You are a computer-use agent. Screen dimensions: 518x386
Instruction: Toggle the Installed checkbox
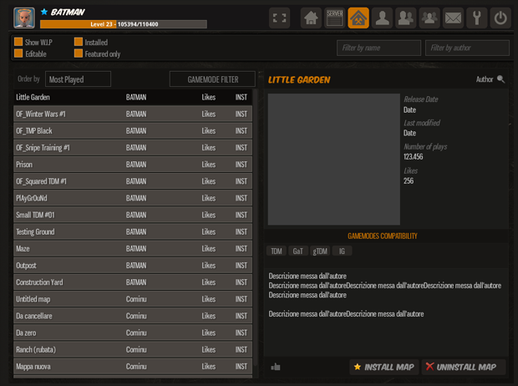pos(79,42)
